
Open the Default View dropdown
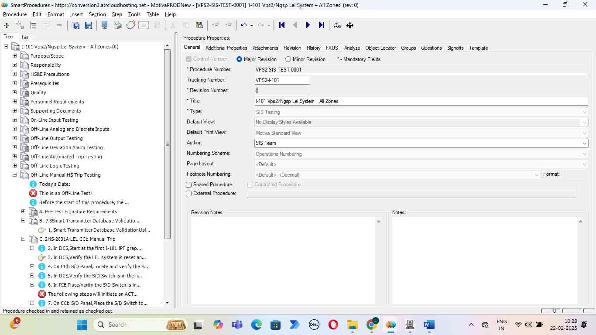point(584,123)
